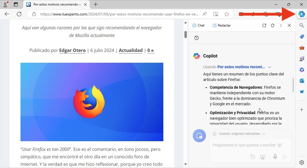Image resolution: width=307 pixels, height=168 pixels.
Task: Add a screenshot to Copilot prompt
Action: tap(262, 157)
